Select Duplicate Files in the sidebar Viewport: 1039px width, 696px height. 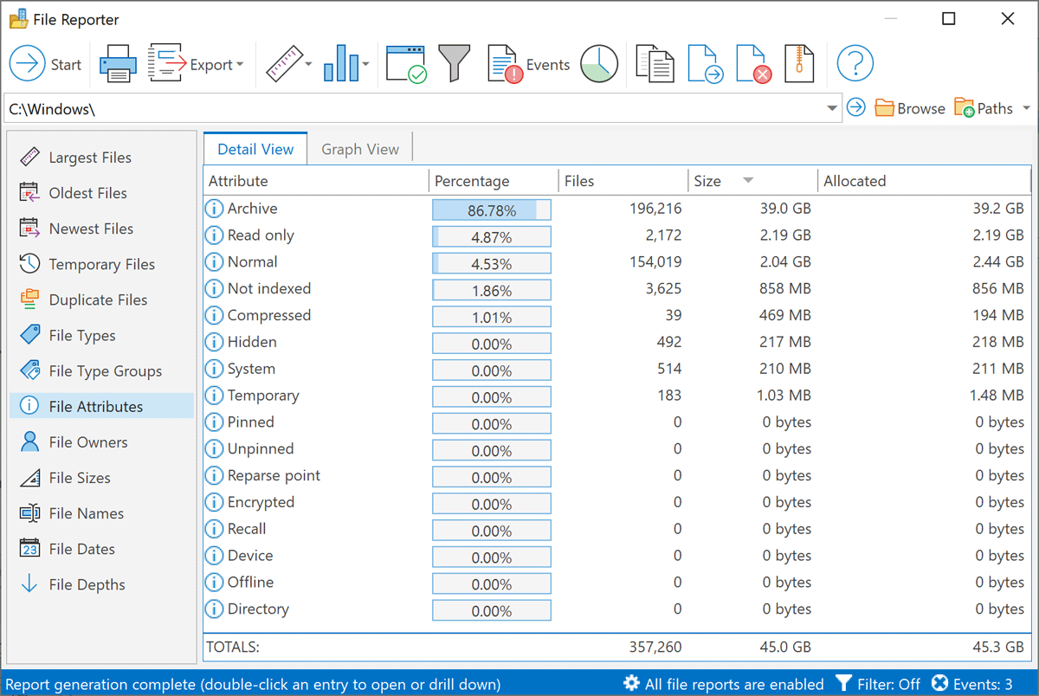[98, 300]
